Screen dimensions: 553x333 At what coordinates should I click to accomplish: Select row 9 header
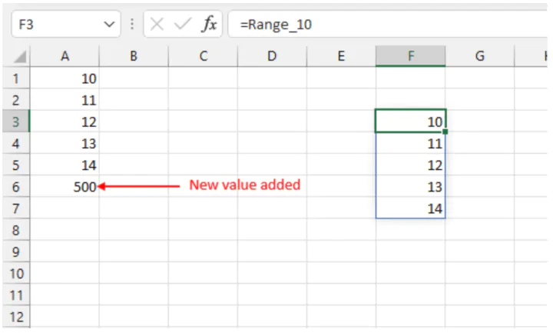coord(16,251)
